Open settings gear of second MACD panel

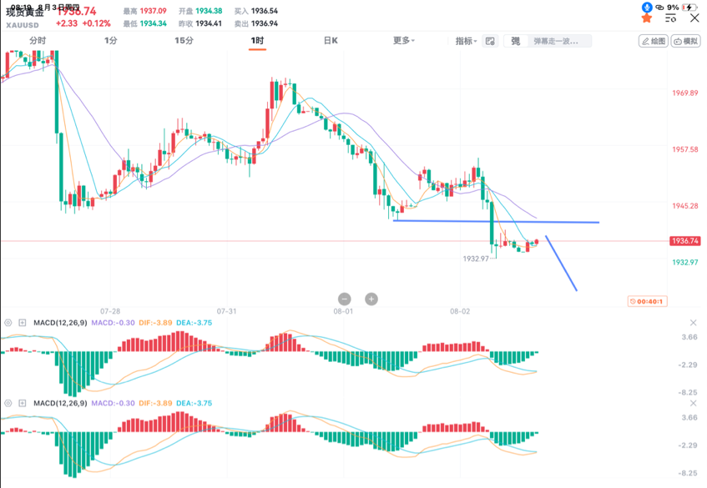coord(8,403)
